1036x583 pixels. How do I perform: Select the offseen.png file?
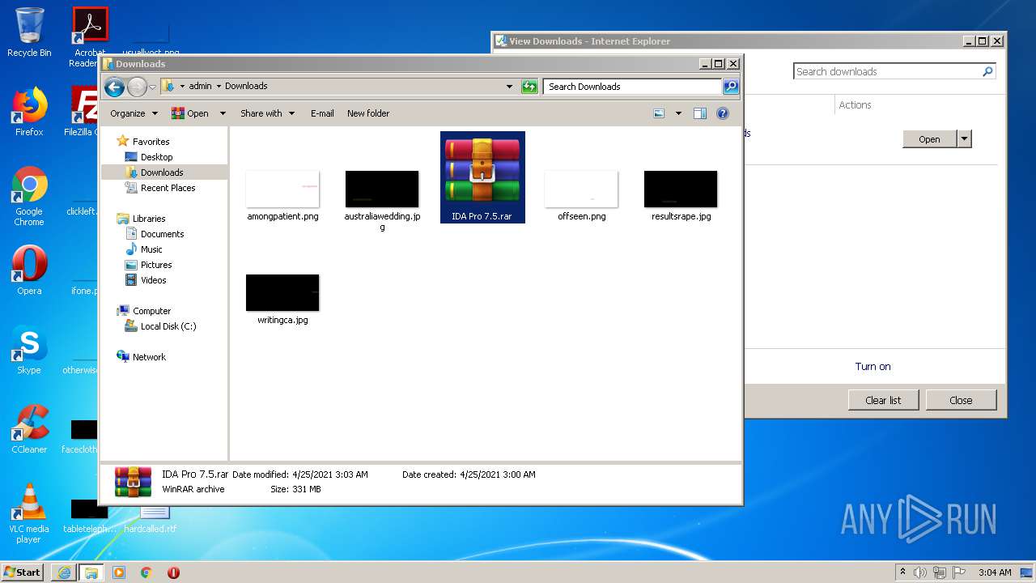point(581,189)
